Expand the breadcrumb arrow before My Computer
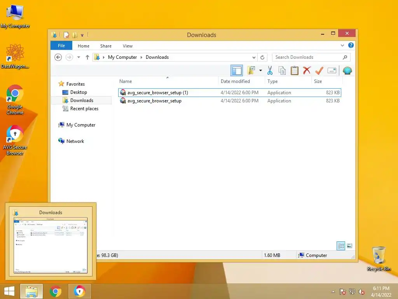This screenshot has height=299, width=398. [103, 58]
